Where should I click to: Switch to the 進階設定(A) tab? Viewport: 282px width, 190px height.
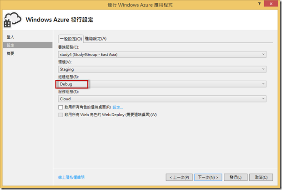(x=96, y=39)
